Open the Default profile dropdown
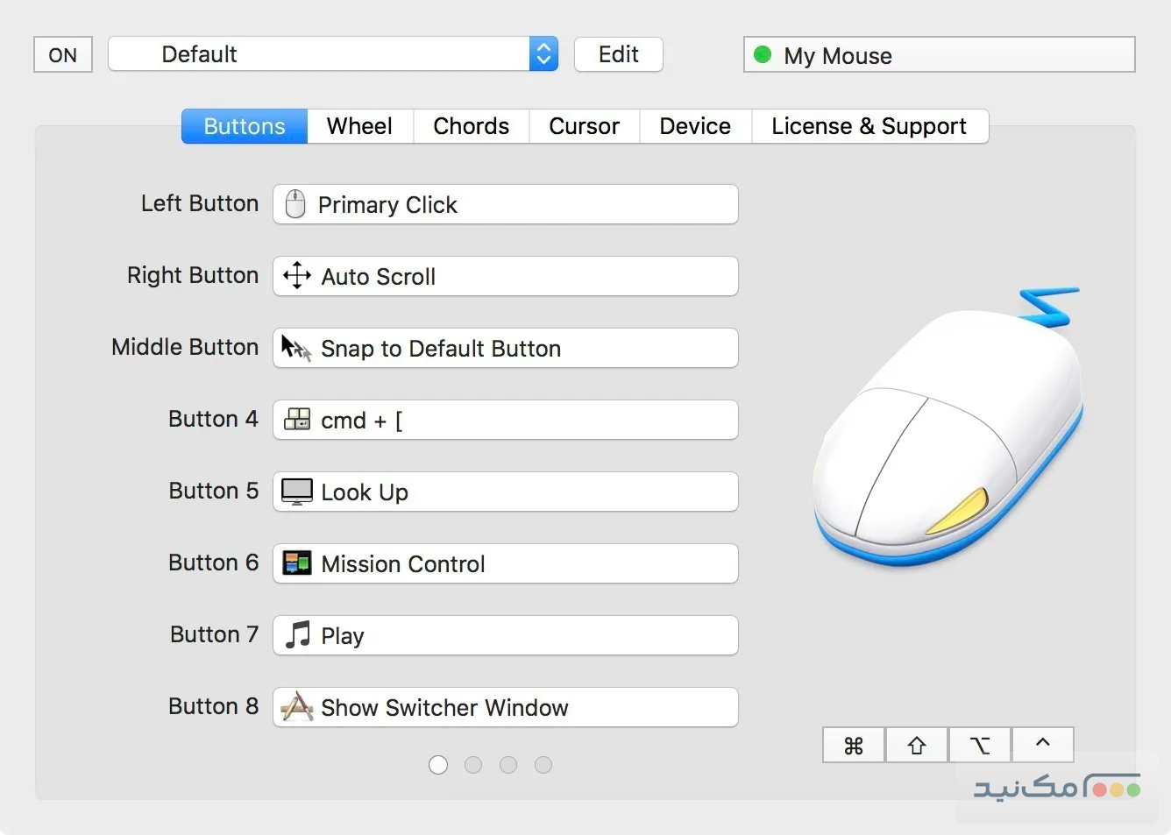Viewport: 1171px width, 835px height. [x=333, y=54]
